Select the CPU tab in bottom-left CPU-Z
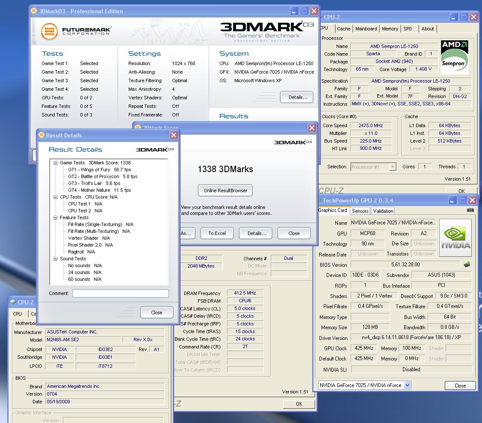This screenshot has width=482, height=423. click(x=17, y=314)
